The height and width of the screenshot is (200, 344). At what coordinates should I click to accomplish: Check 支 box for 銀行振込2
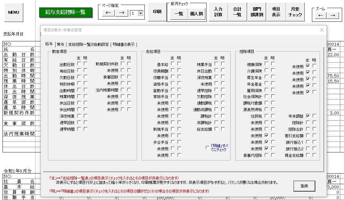click(x=308, y=148)
